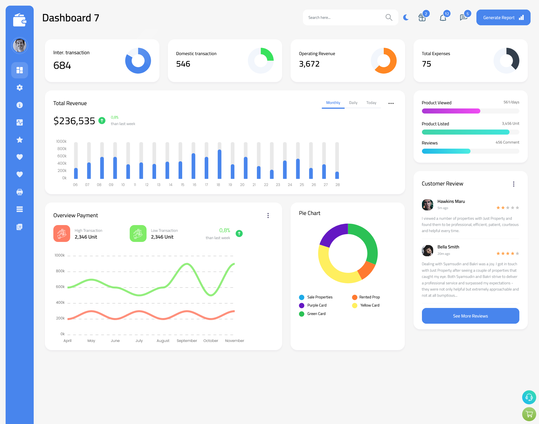
Task: Open the settings gear icon
Action: coord(20,87)
